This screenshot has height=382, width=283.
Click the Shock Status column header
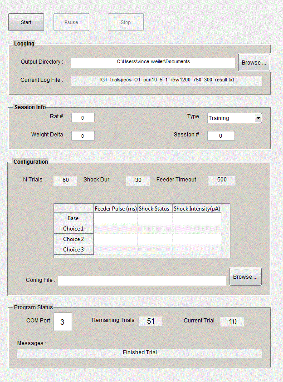coord(155,209)
